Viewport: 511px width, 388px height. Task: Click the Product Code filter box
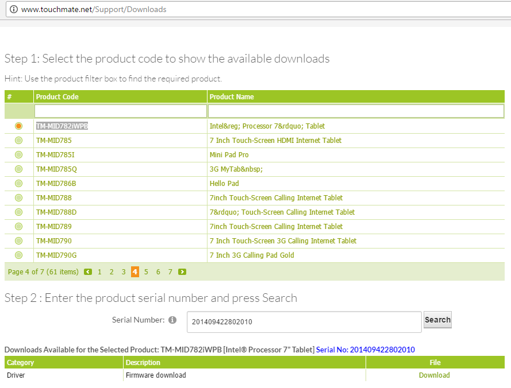[120, 111]
